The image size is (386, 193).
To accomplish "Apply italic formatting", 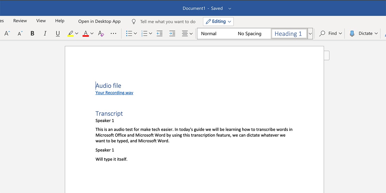I will (45, 33).
